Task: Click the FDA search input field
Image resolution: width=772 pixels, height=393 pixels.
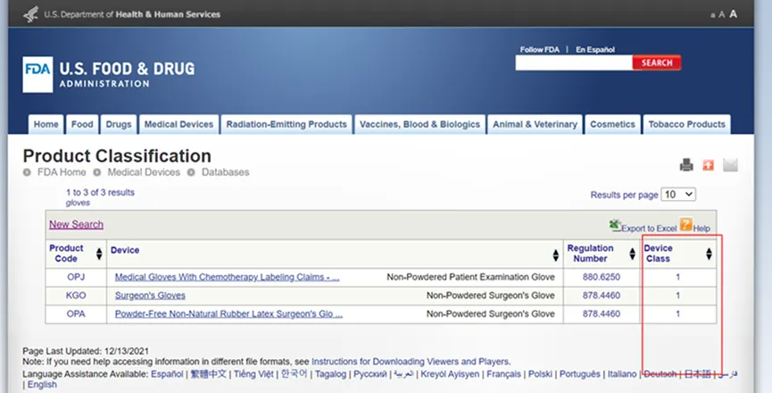Action: pos(574,63)
